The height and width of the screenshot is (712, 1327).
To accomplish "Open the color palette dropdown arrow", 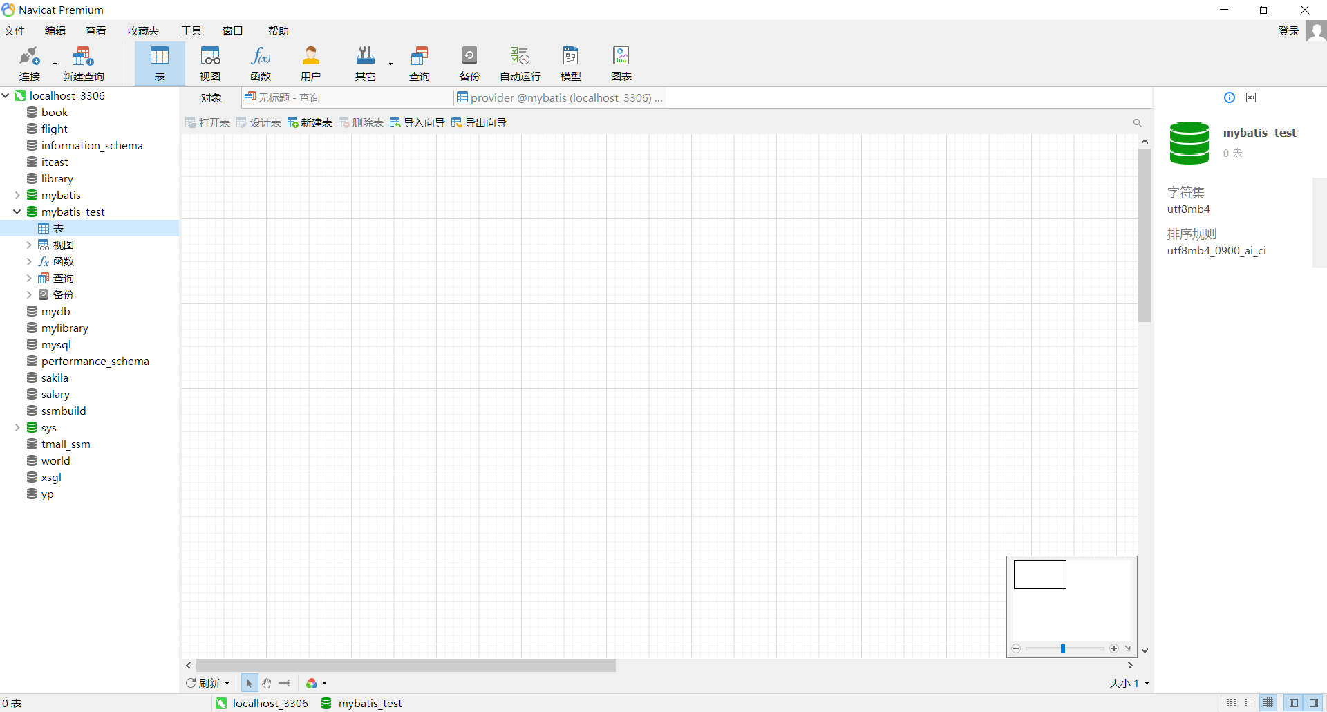I will (324, 683).
